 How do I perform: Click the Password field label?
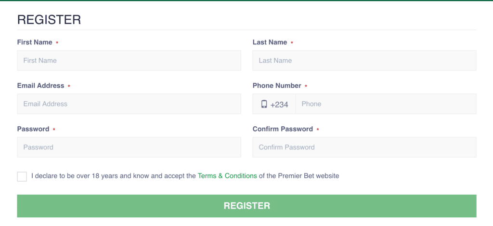tap(33, 129)
